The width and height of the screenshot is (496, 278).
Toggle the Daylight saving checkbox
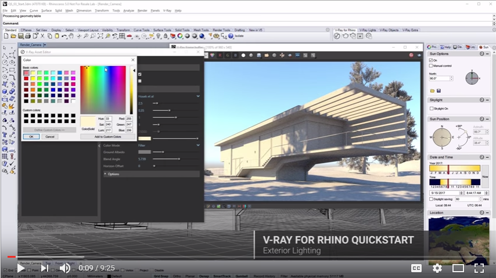pos(431,199)
